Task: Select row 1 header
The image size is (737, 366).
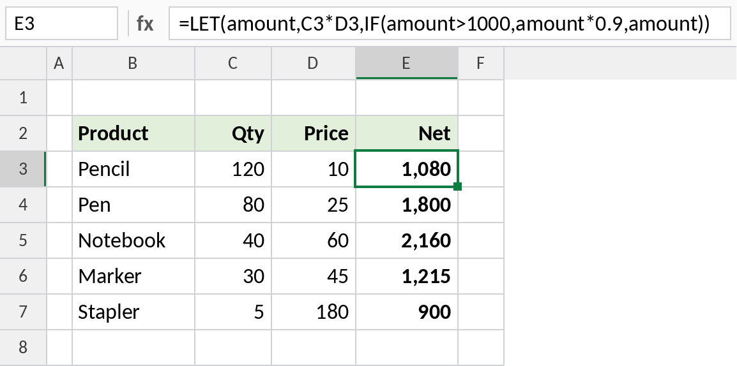Action: pyautogui.click(x=23, y=98)
